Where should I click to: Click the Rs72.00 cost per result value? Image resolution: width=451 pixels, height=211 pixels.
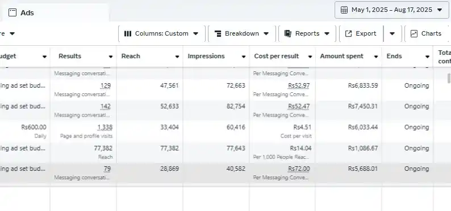click(299, 169)
